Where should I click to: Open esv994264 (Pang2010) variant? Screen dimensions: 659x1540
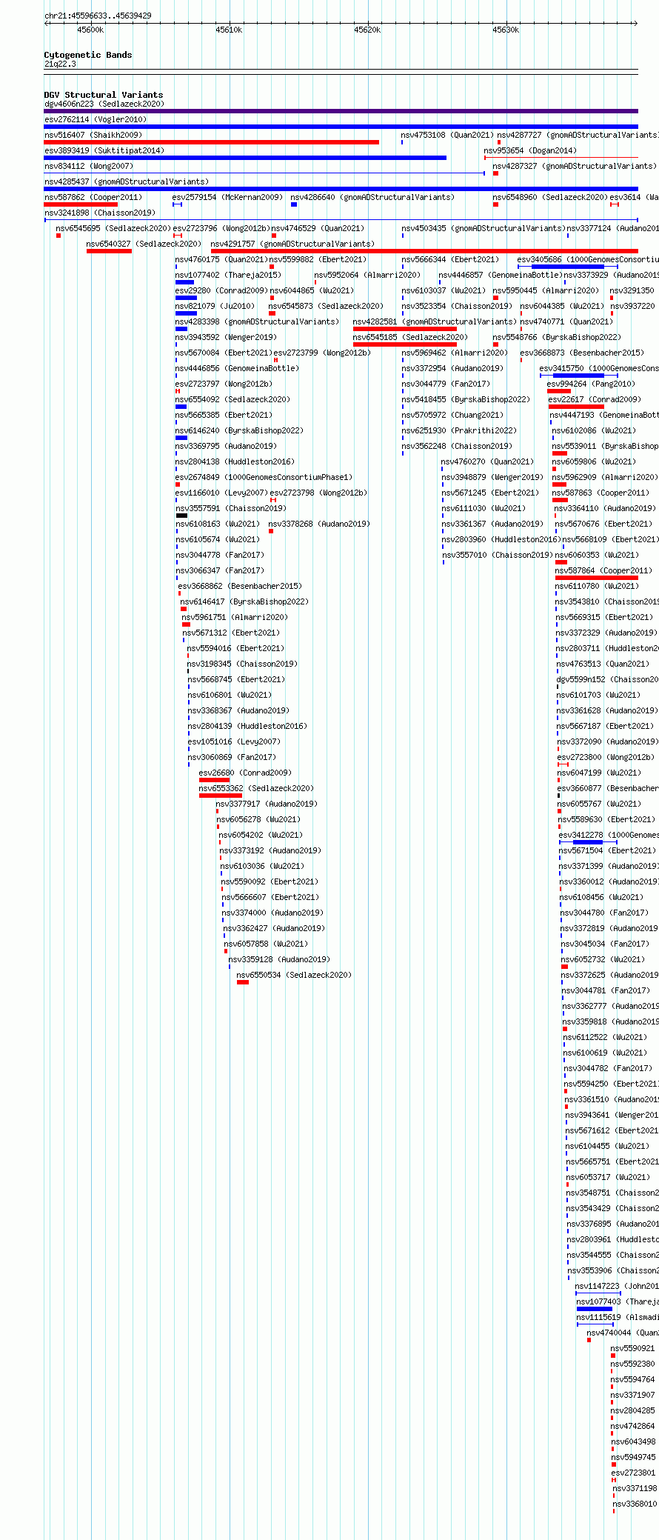(591, 384)
